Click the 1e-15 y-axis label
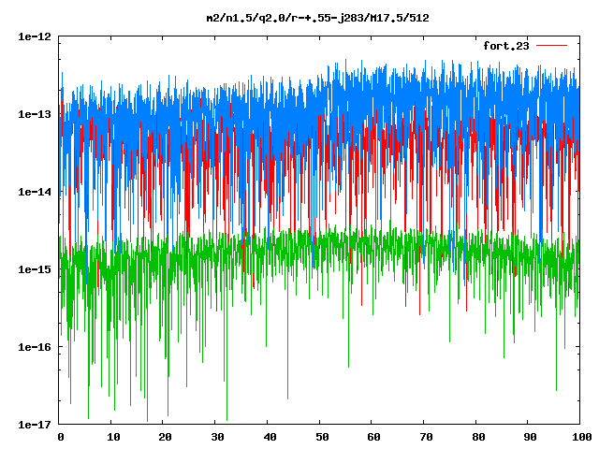599x449 pixels. [x=35, y=269]
